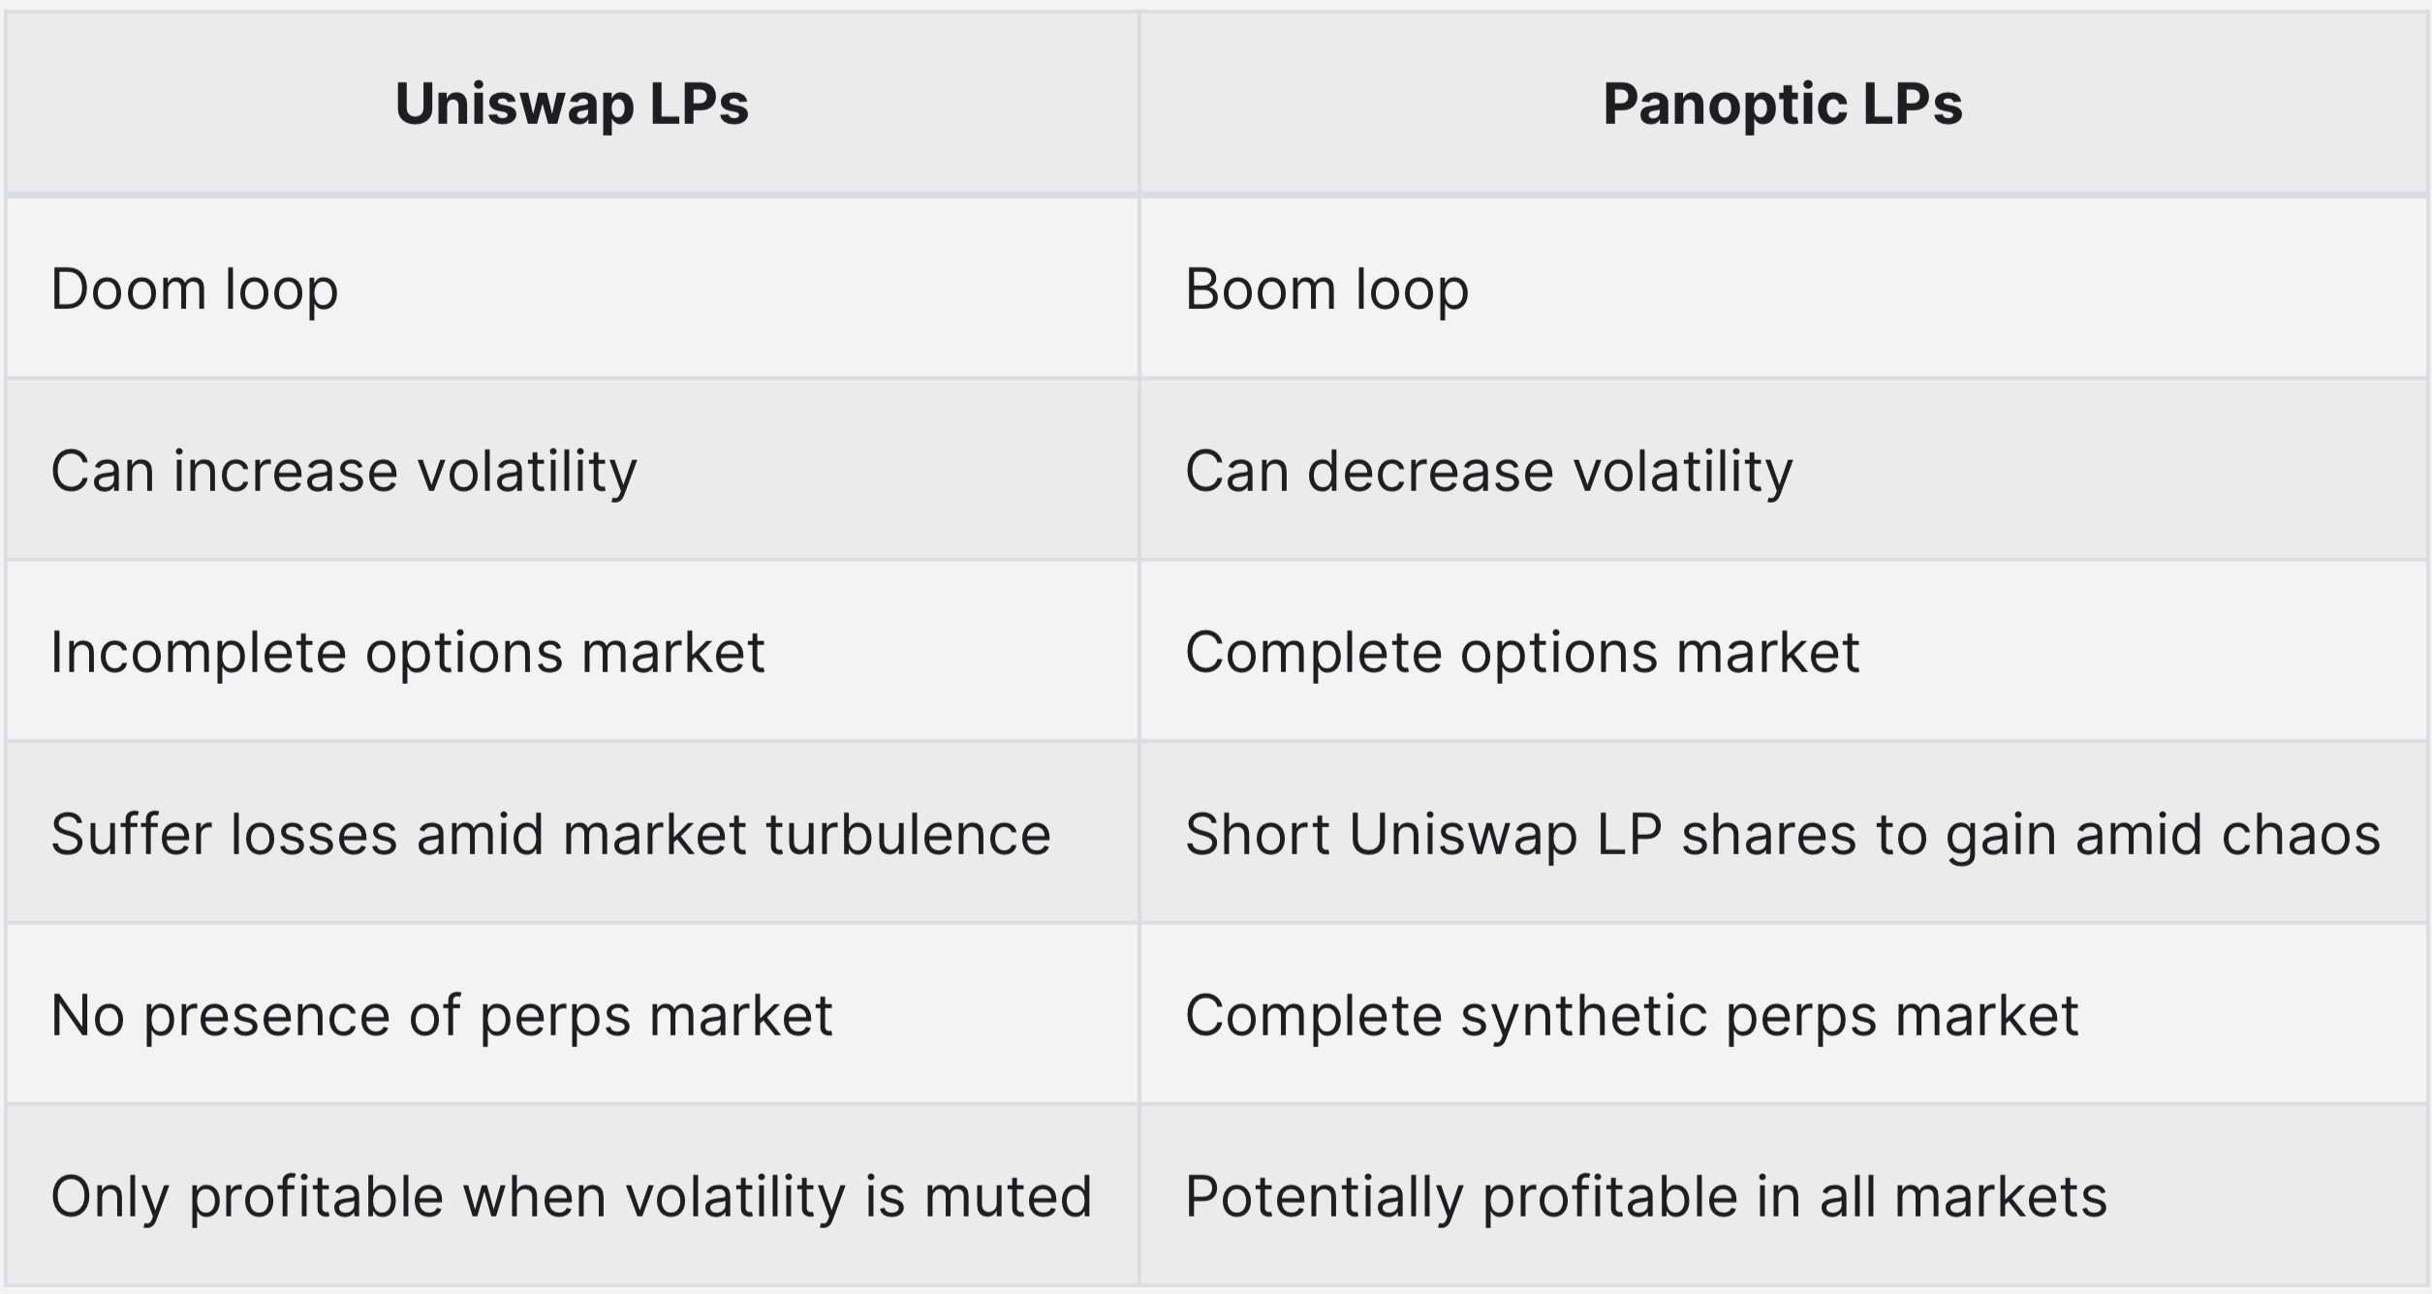The height and width of the screenshot is (1294, 2432).
Task: Select No presence of perps market
Action: coord(441,1015)
